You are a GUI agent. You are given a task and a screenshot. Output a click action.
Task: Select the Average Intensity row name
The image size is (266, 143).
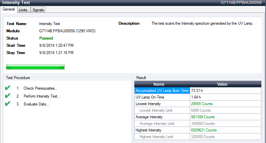[x=149, y=117]
